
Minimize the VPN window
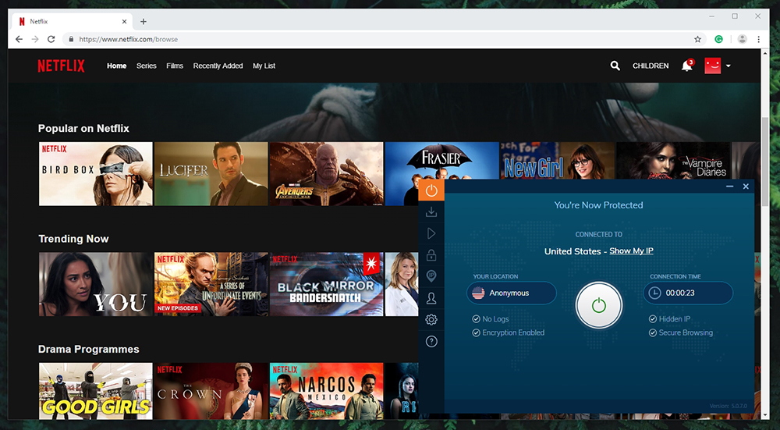tap(729, 187)
